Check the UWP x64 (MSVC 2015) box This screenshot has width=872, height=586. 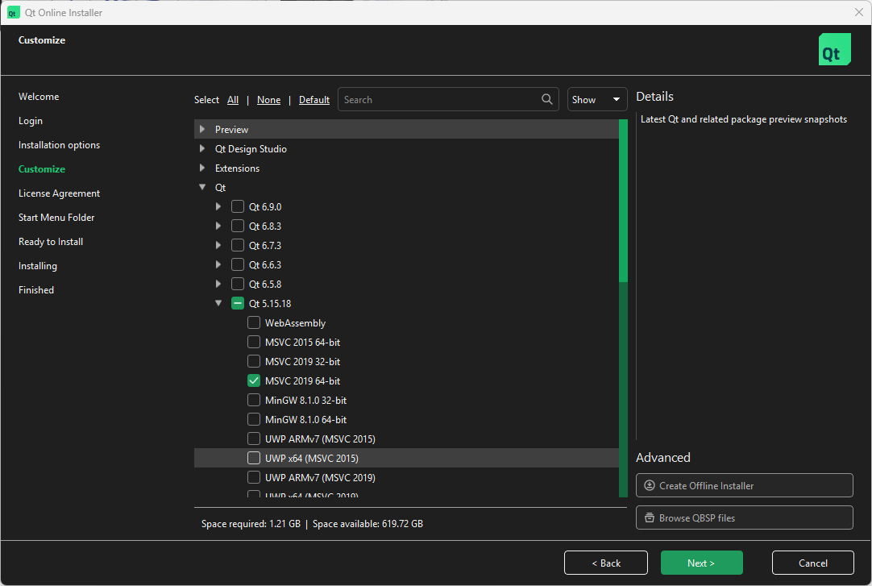pyautogui.click(x=254, y=458)
